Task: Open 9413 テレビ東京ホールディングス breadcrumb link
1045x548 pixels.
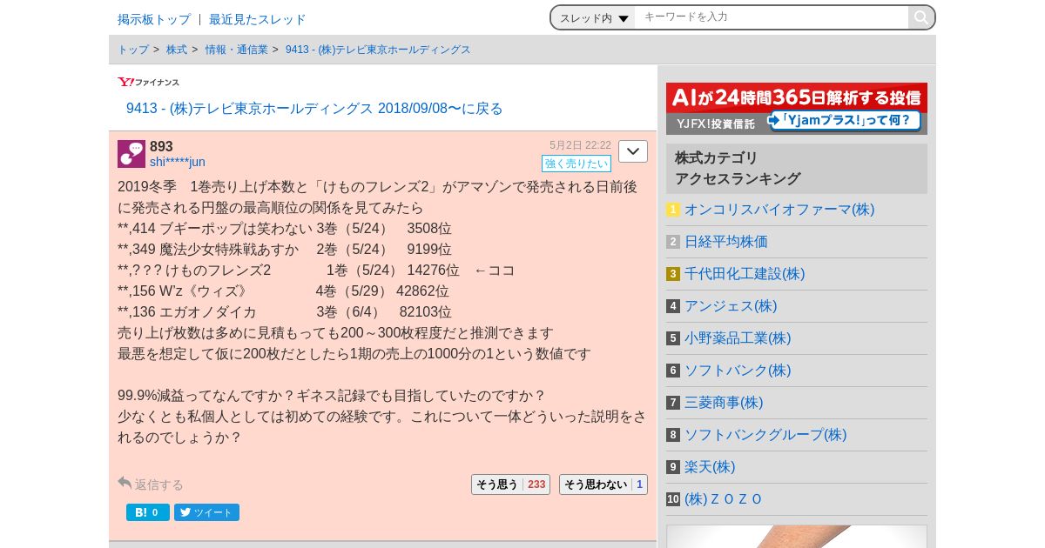Action: [x=378, y=50]
